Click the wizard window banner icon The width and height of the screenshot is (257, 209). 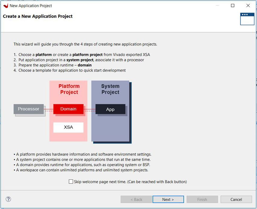tap(247, 19)
